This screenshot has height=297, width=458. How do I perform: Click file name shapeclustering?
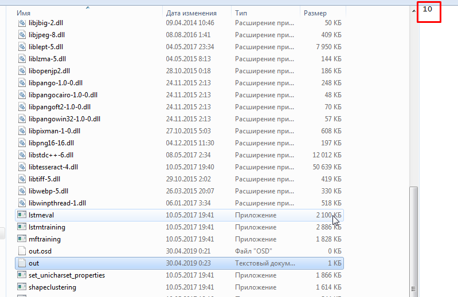tap(53, 287)
